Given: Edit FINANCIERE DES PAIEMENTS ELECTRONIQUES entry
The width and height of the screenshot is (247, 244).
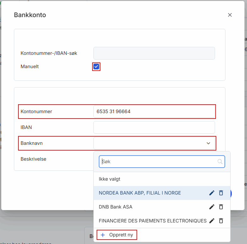Looking at the screenshot, I should tap(212, 221).
